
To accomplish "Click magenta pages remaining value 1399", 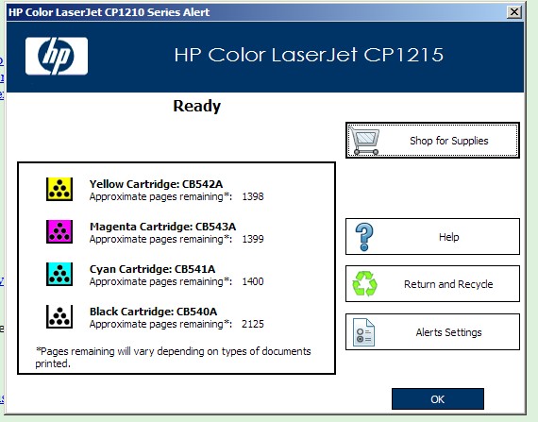I will click(253, 239).
